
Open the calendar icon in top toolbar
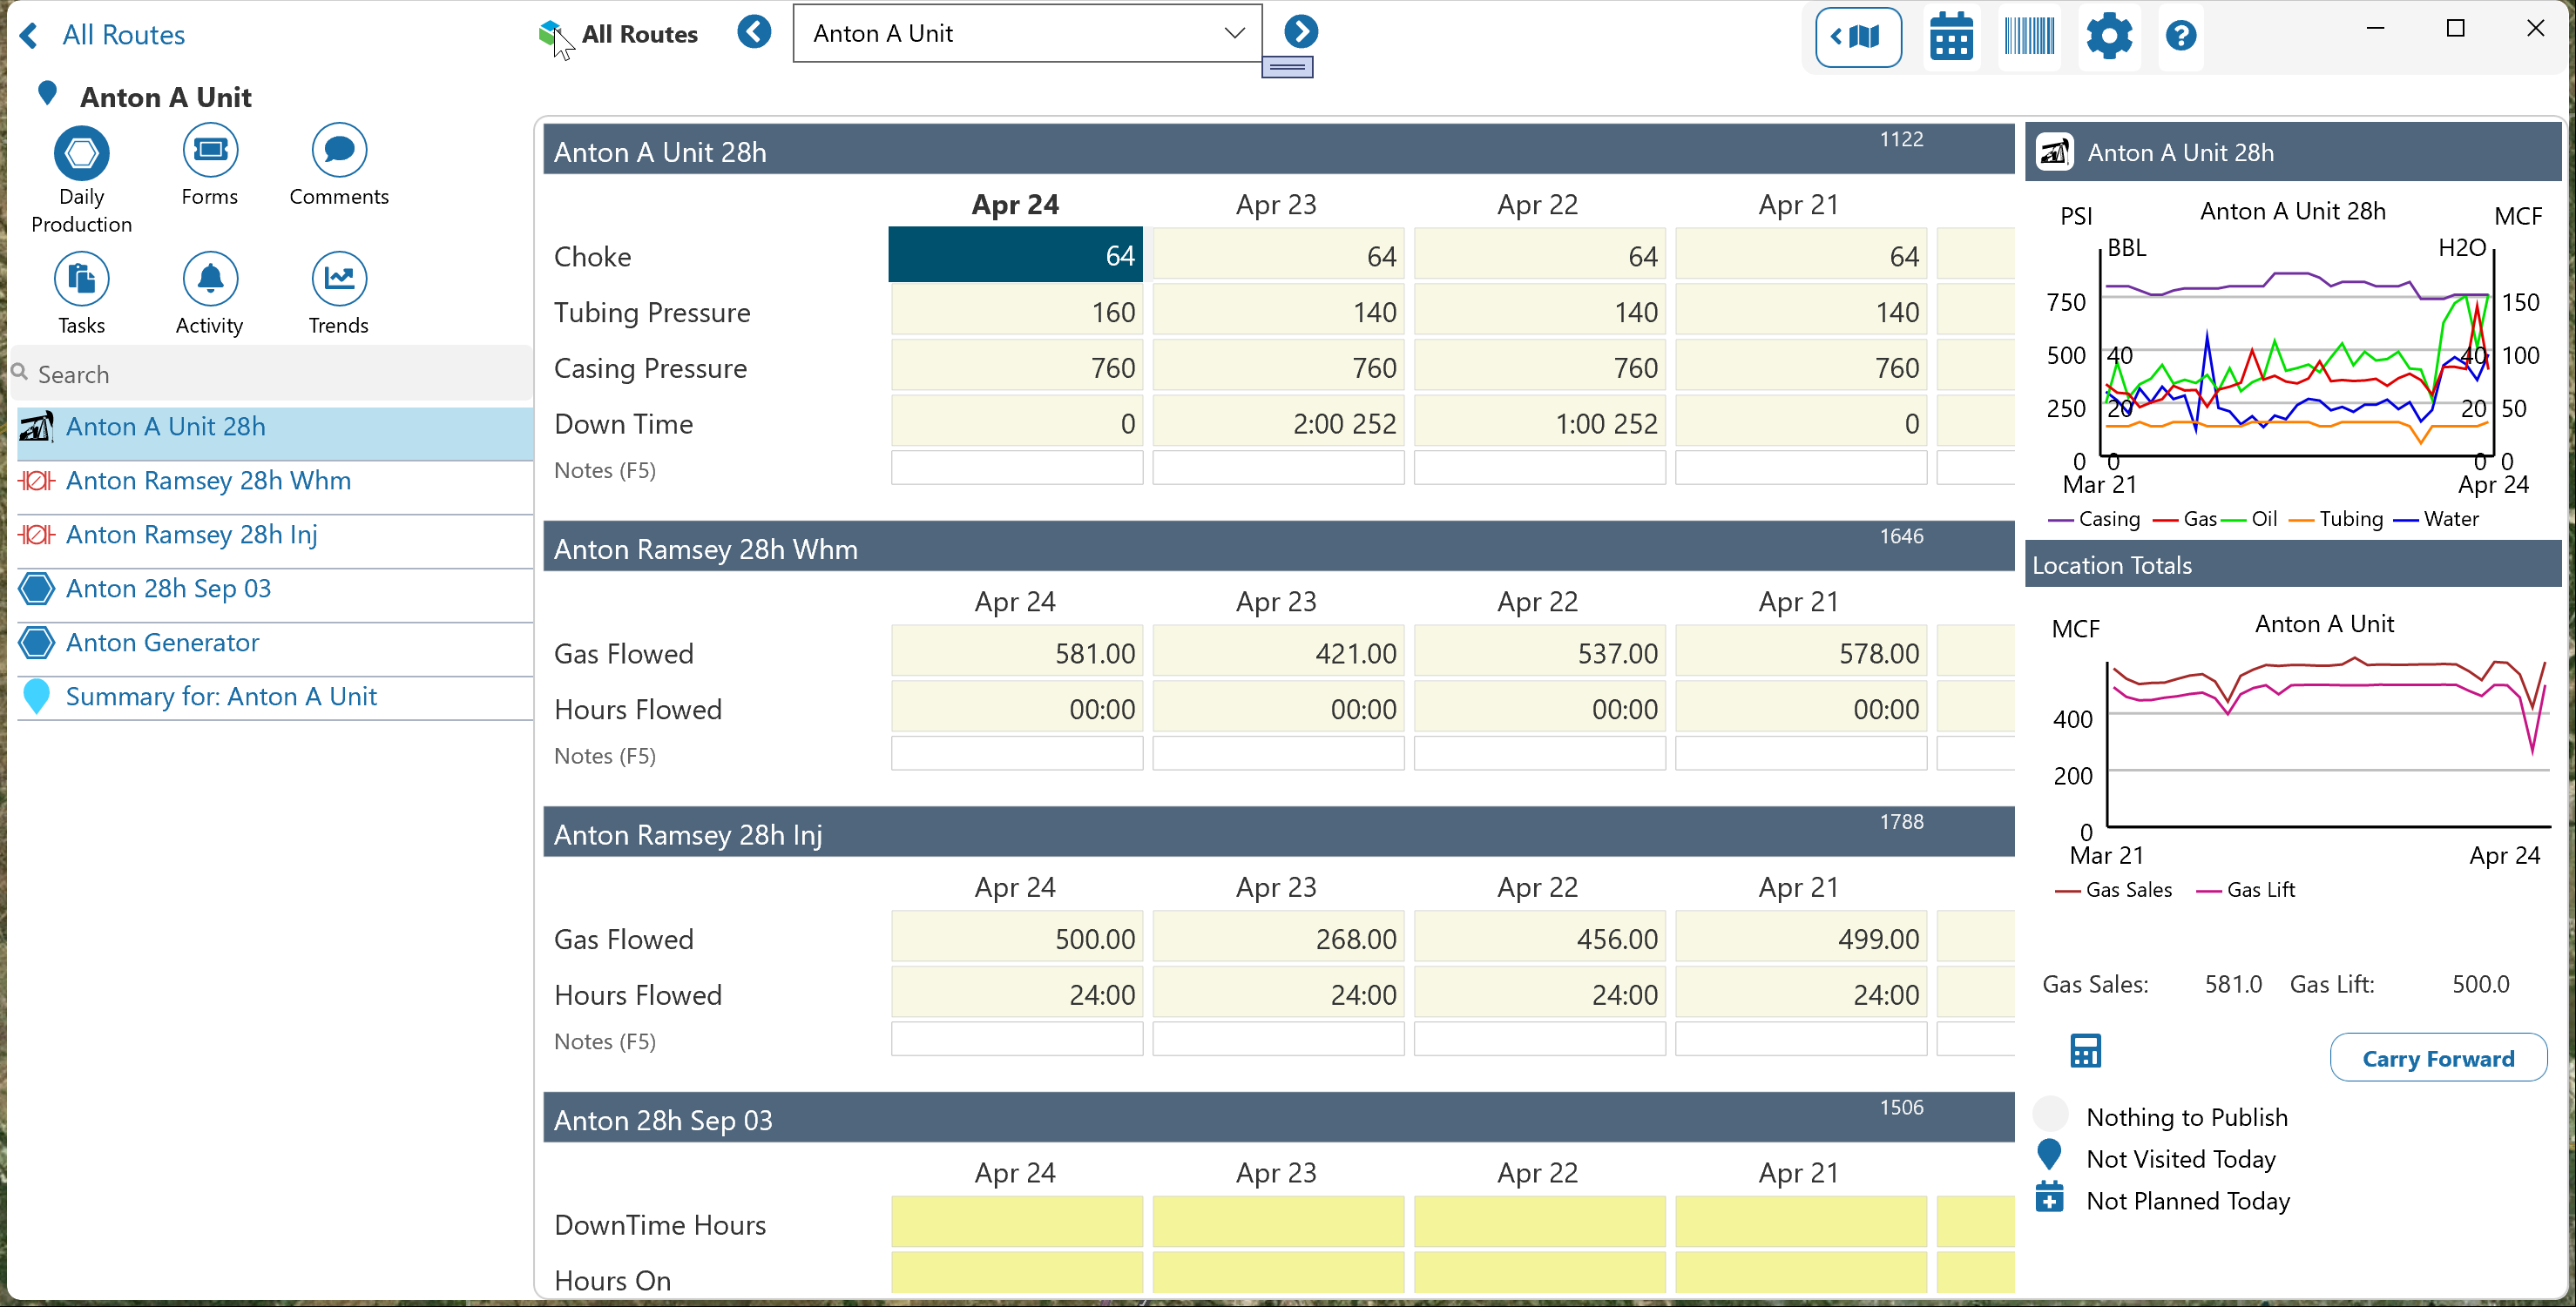click(1951, 37)
